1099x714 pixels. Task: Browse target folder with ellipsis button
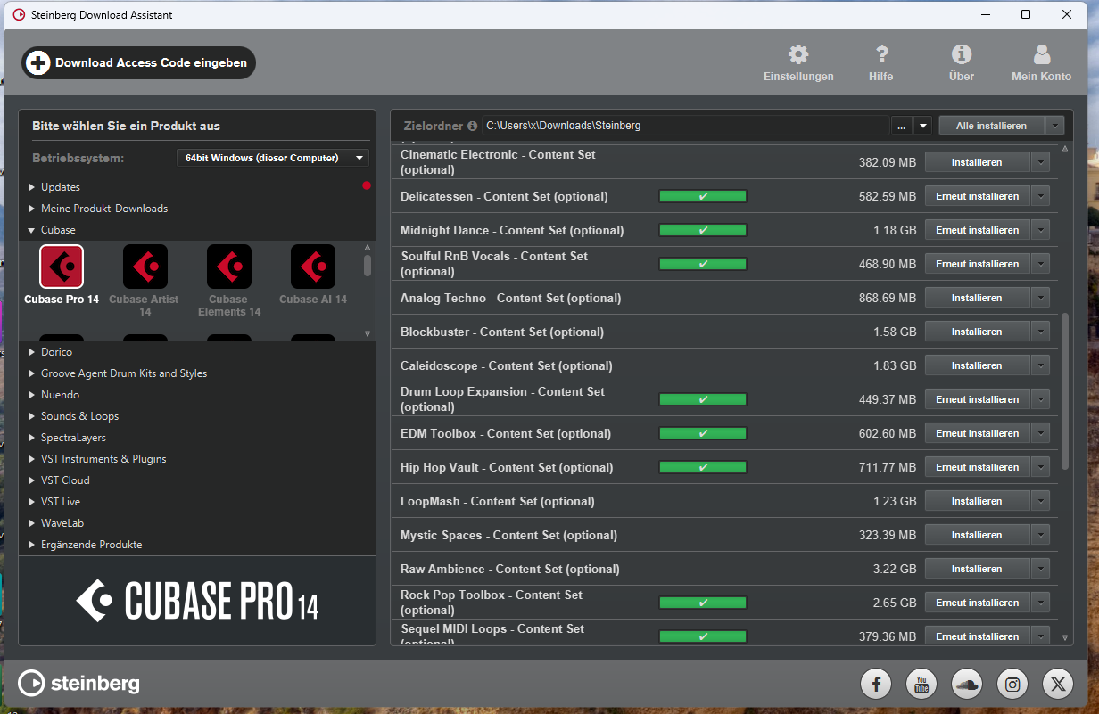[901, 126]
